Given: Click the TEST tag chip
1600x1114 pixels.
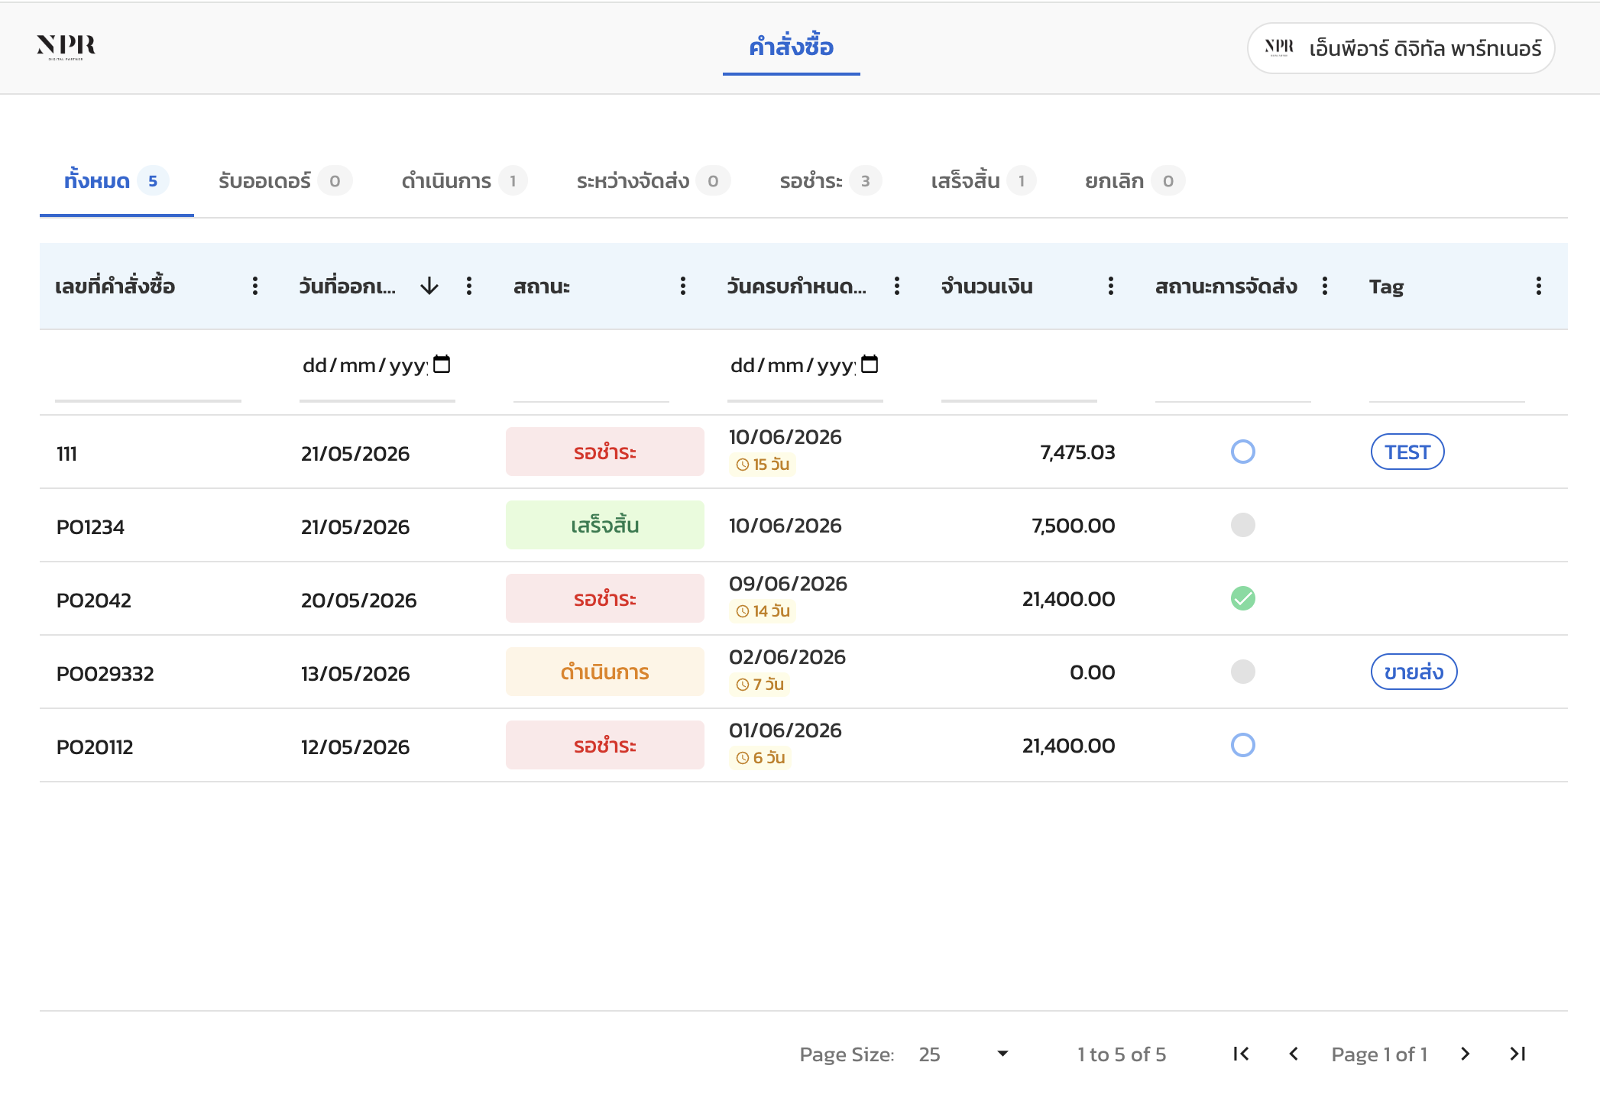Looking at the screenshot, I should (1407, 452).
